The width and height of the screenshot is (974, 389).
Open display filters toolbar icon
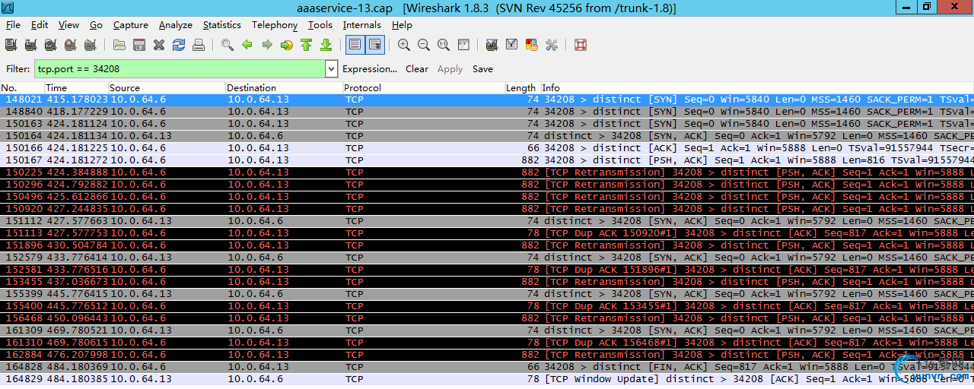512,45
